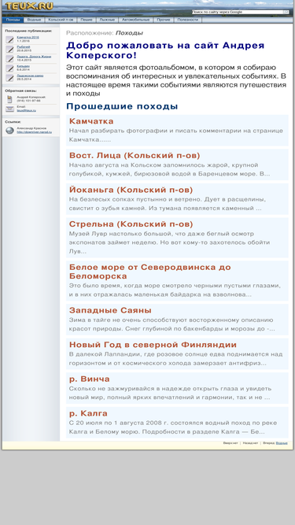Click the pencil icon beside Рыбачий
Viewport: 295px width, 525px height.
tap(9, 50)
